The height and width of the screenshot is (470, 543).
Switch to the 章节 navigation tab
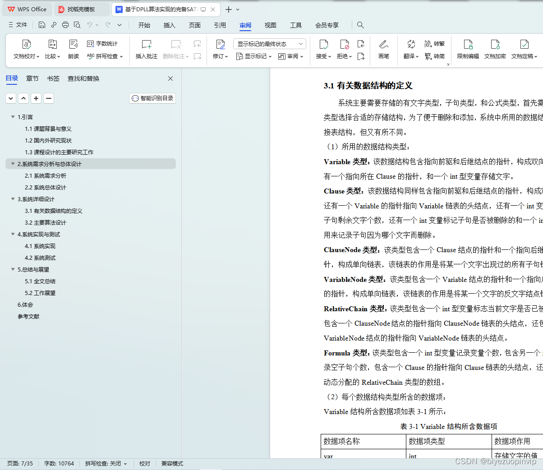coord(32,78)
